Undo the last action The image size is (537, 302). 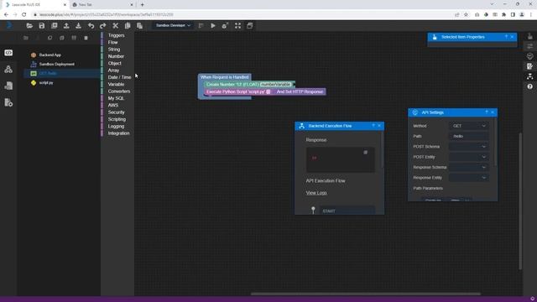tap(91, 26)
